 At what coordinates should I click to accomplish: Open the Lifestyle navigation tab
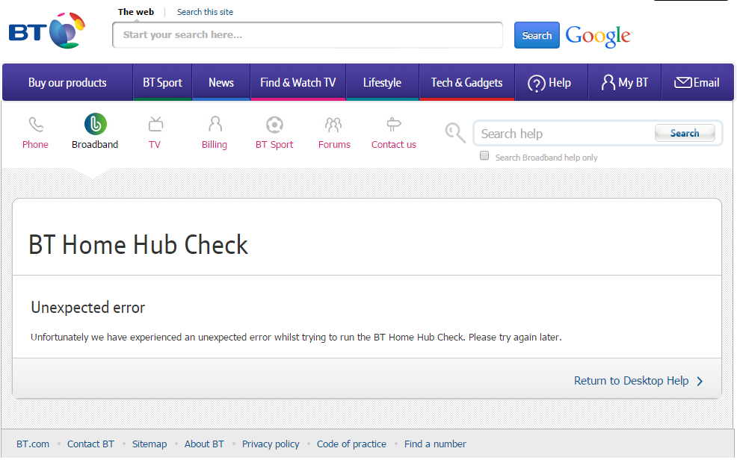click(x=382, y=83)
